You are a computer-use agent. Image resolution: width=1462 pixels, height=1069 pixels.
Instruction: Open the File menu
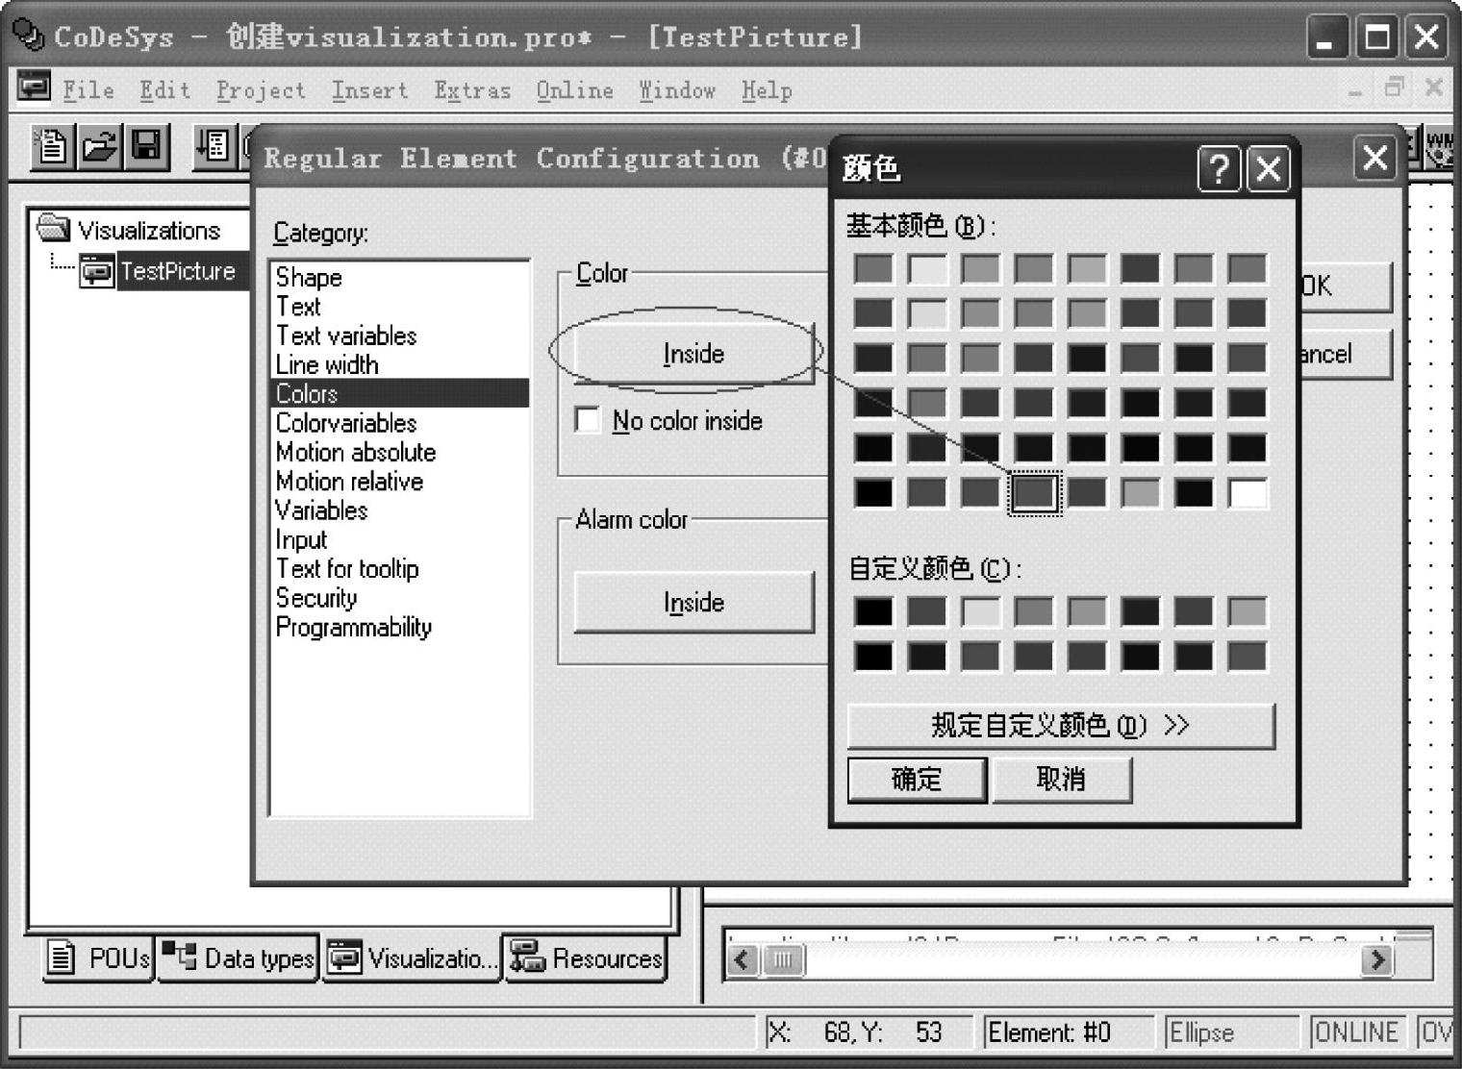point(88,90)
